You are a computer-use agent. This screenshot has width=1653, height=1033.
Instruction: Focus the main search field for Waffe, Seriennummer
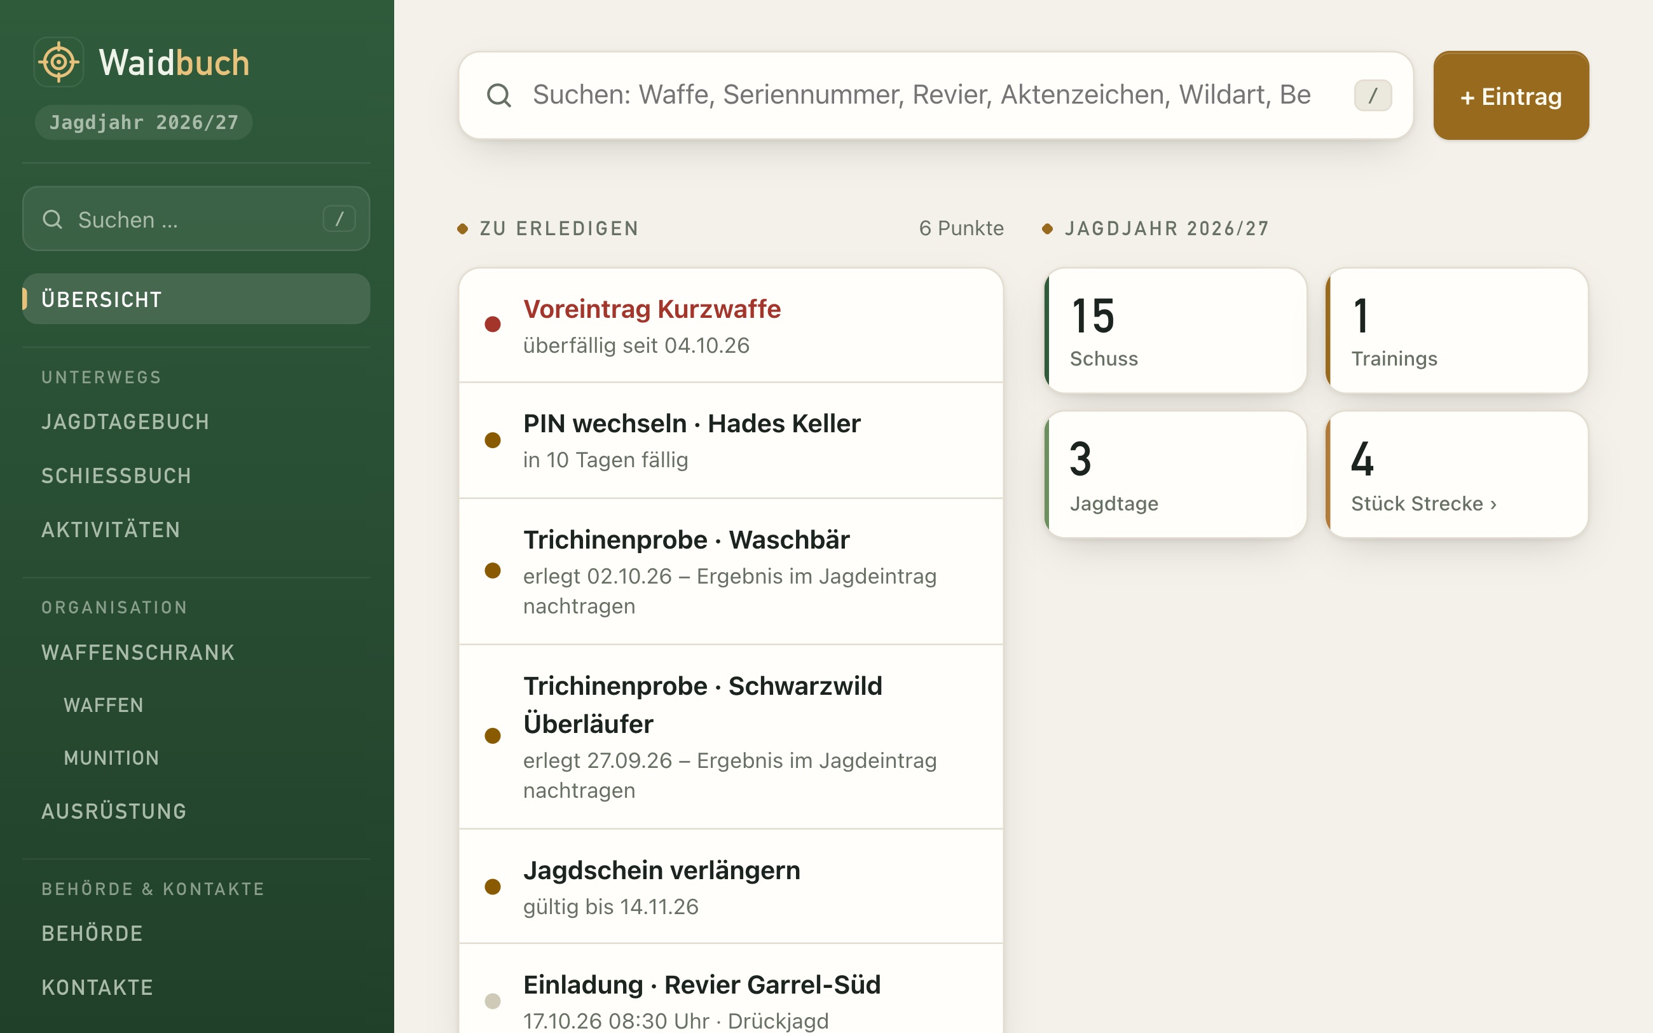936,95
